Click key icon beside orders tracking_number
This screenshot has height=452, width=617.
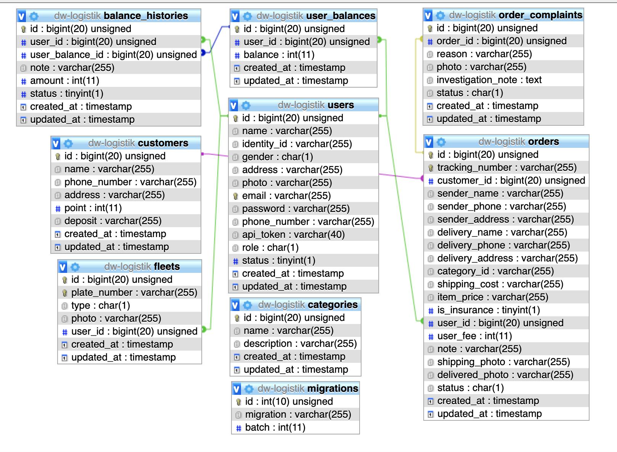coord(431,168)
